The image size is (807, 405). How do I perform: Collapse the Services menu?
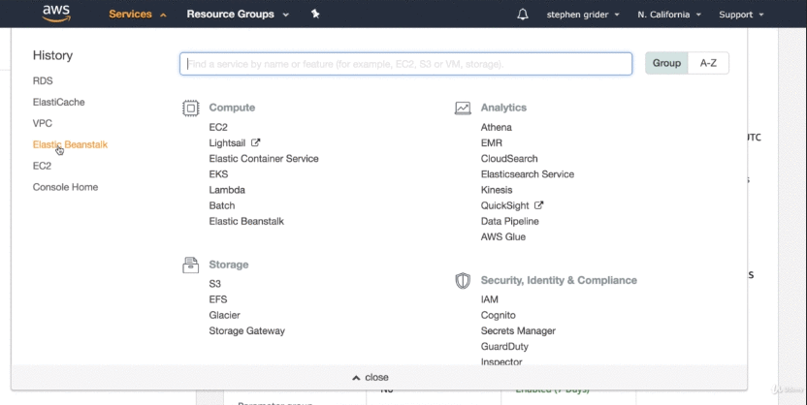point(138,15)
